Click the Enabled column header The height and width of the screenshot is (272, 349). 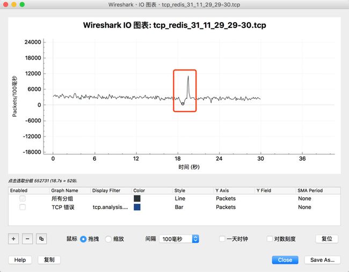[x=29, y=190]
